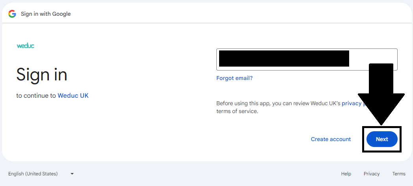Image resolution: width=413 pixels, height=186 pixels.
Task: Click the large "Sign in" heading
Action: tap(42, 74)
